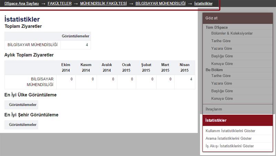This screenshot has height=156, width=276.
Task: Click Şubat 2015 column header
Action: [x=146, y=67]
